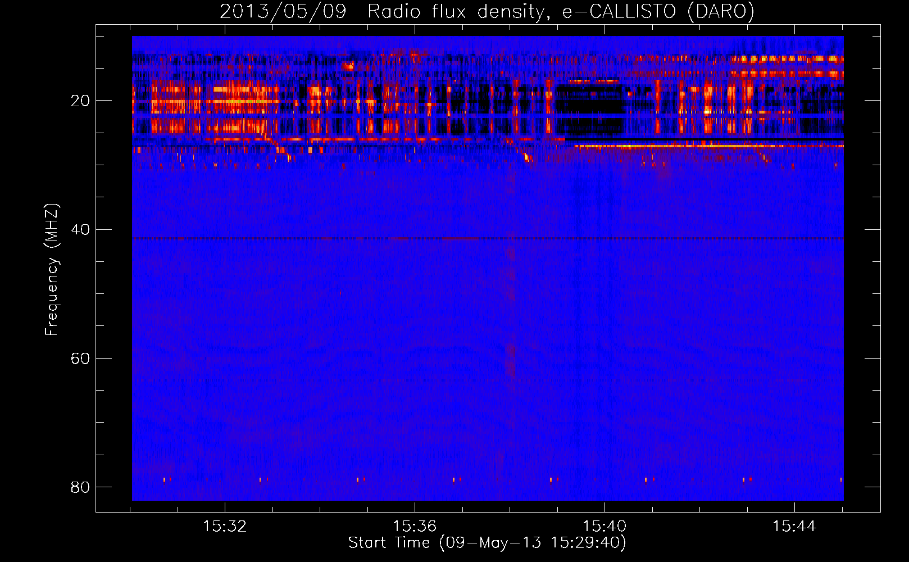Image resolution: width=909 pixels, height=562 pixels.
Task: Click the 15:36 time tick label
Action: tap(415, 527)
